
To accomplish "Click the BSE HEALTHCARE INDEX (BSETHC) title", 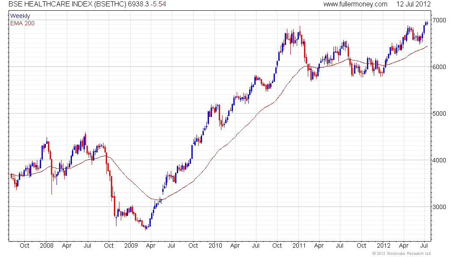I will (67, 4).
